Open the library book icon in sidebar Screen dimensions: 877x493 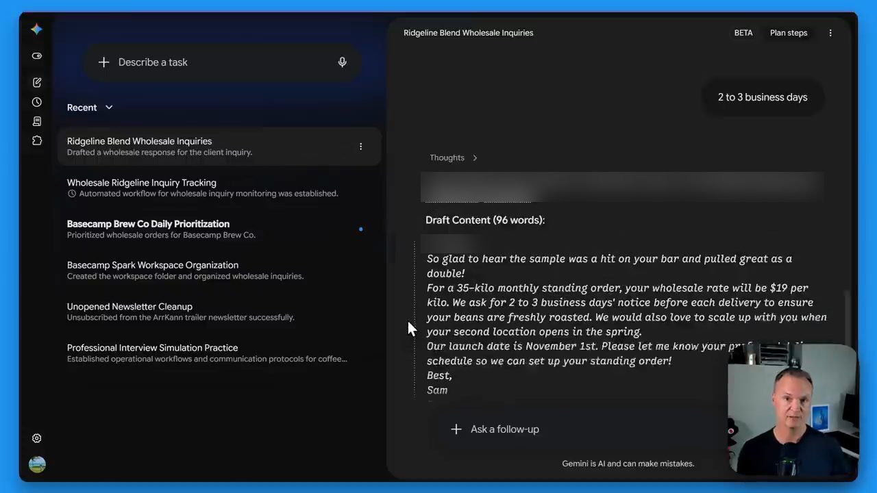37,121
